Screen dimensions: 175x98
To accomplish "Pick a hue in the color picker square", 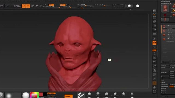I will (34, 95).
